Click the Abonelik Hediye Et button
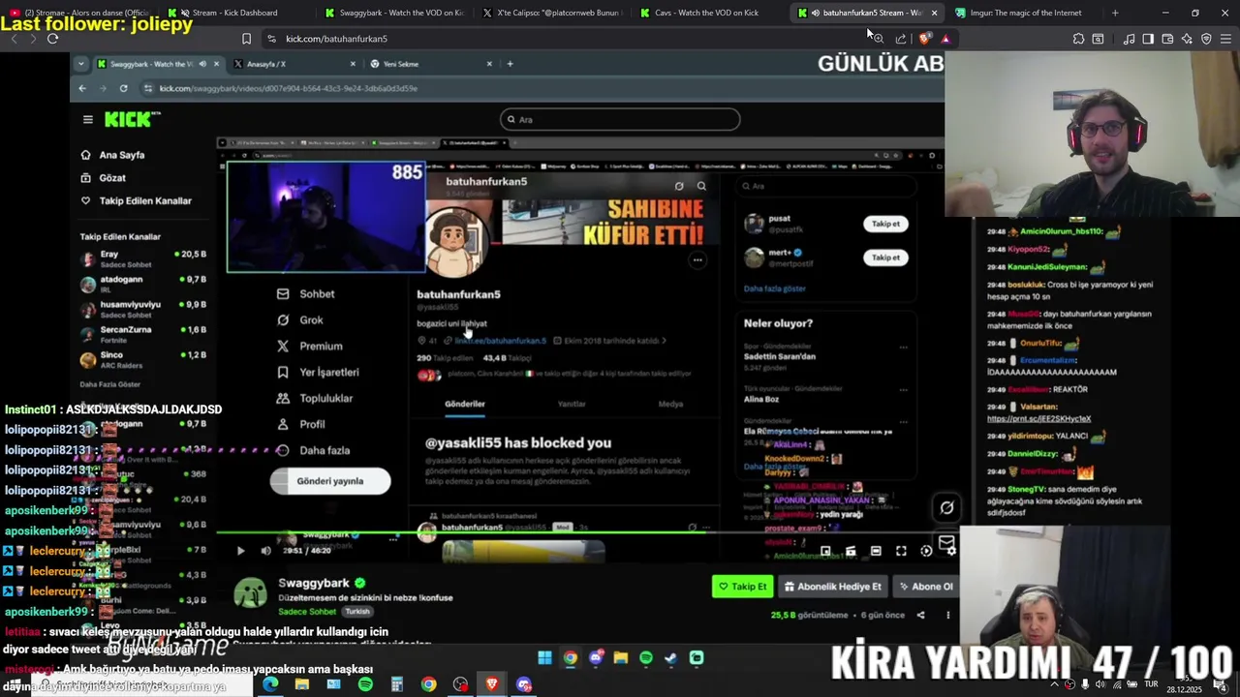 [x=833, y=587]
